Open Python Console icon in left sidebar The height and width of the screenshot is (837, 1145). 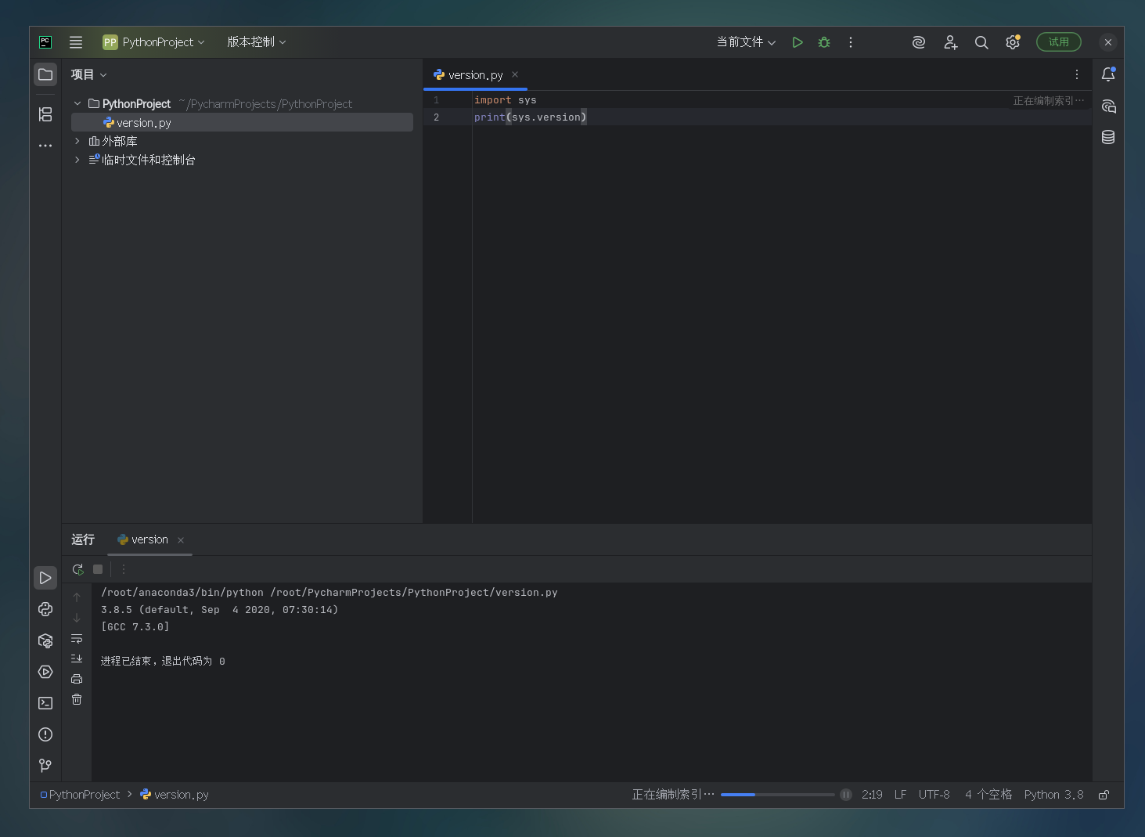pos(45,609)
